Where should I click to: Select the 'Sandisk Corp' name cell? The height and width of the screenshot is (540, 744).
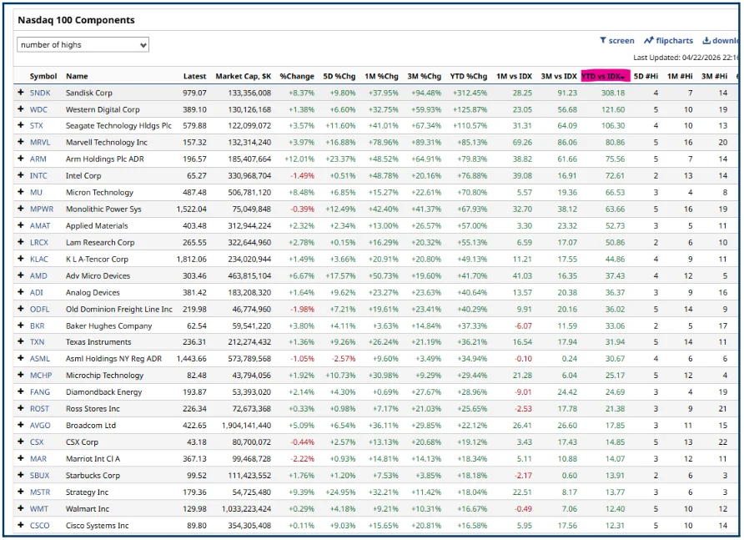click(x=89, y=93)
